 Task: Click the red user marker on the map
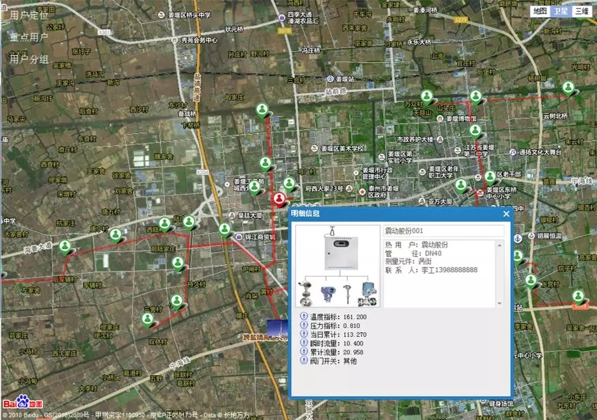point(279,198)
